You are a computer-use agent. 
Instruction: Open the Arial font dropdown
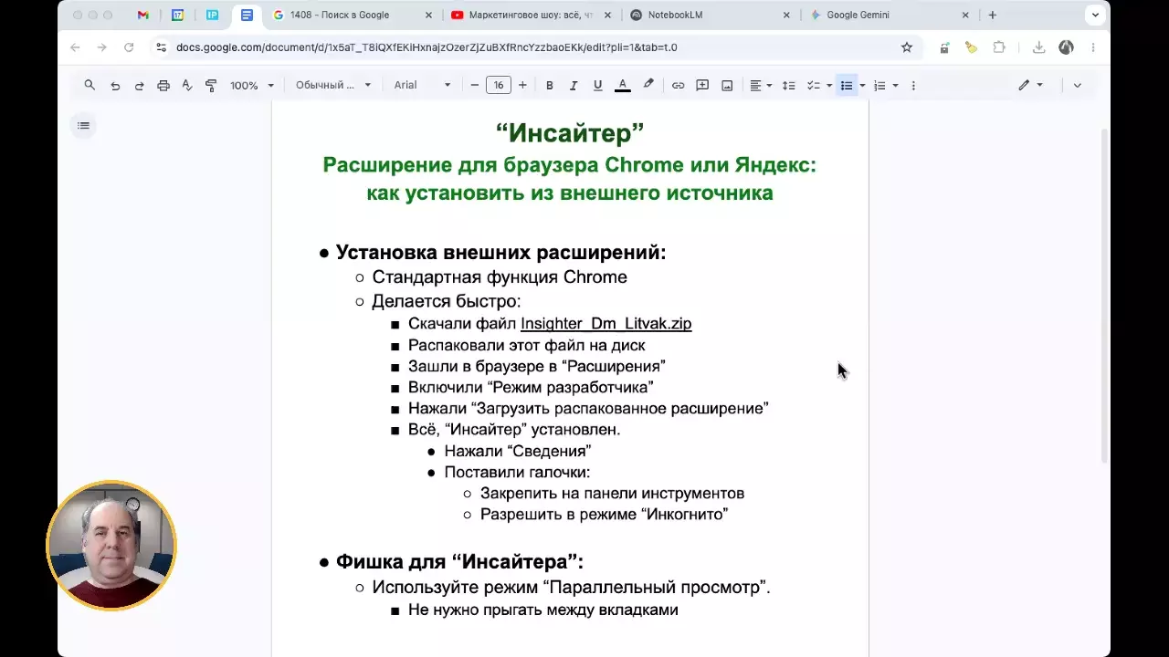pos(422,86)
